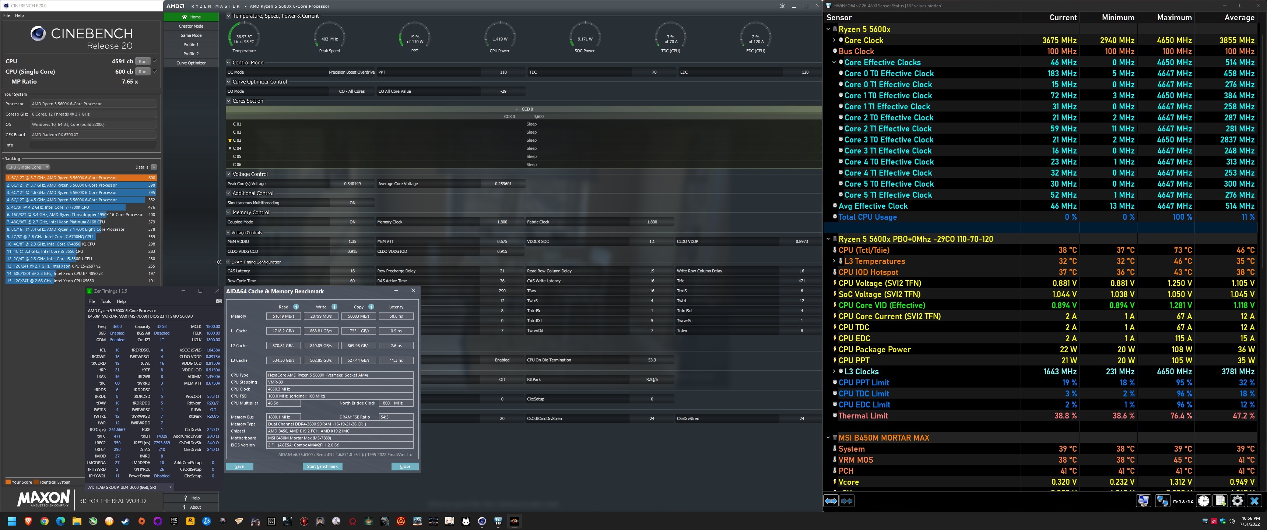Click HWiNFO reset clock icon
This screenshot has width=1267, height=530.
[x=1204, y=501]
